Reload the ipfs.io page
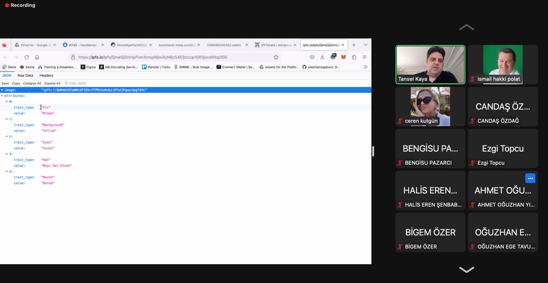The height and width of the screenshot is (283, 548). click(x=26, y=57)
